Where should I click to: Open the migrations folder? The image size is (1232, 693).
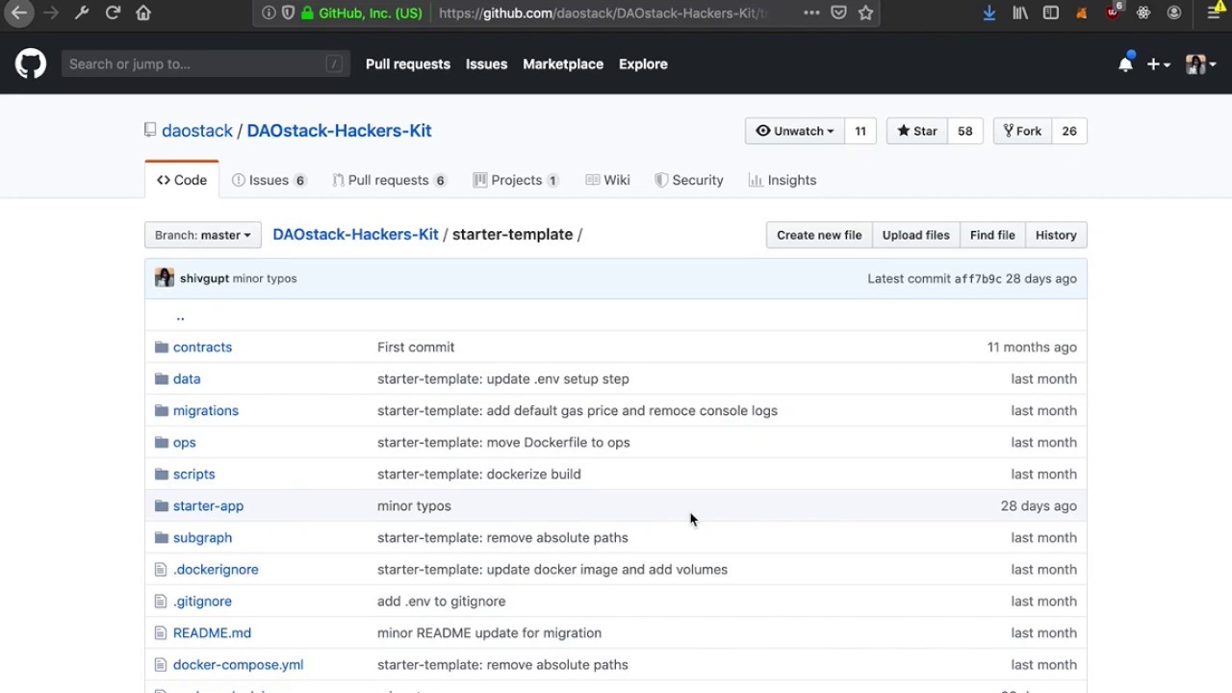[206, 410]
